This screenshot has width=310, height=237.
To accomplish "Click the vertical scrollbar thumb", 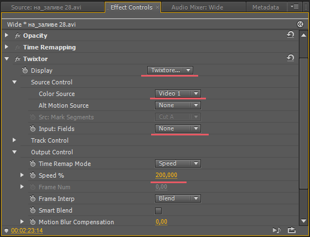I will (303, 123).
